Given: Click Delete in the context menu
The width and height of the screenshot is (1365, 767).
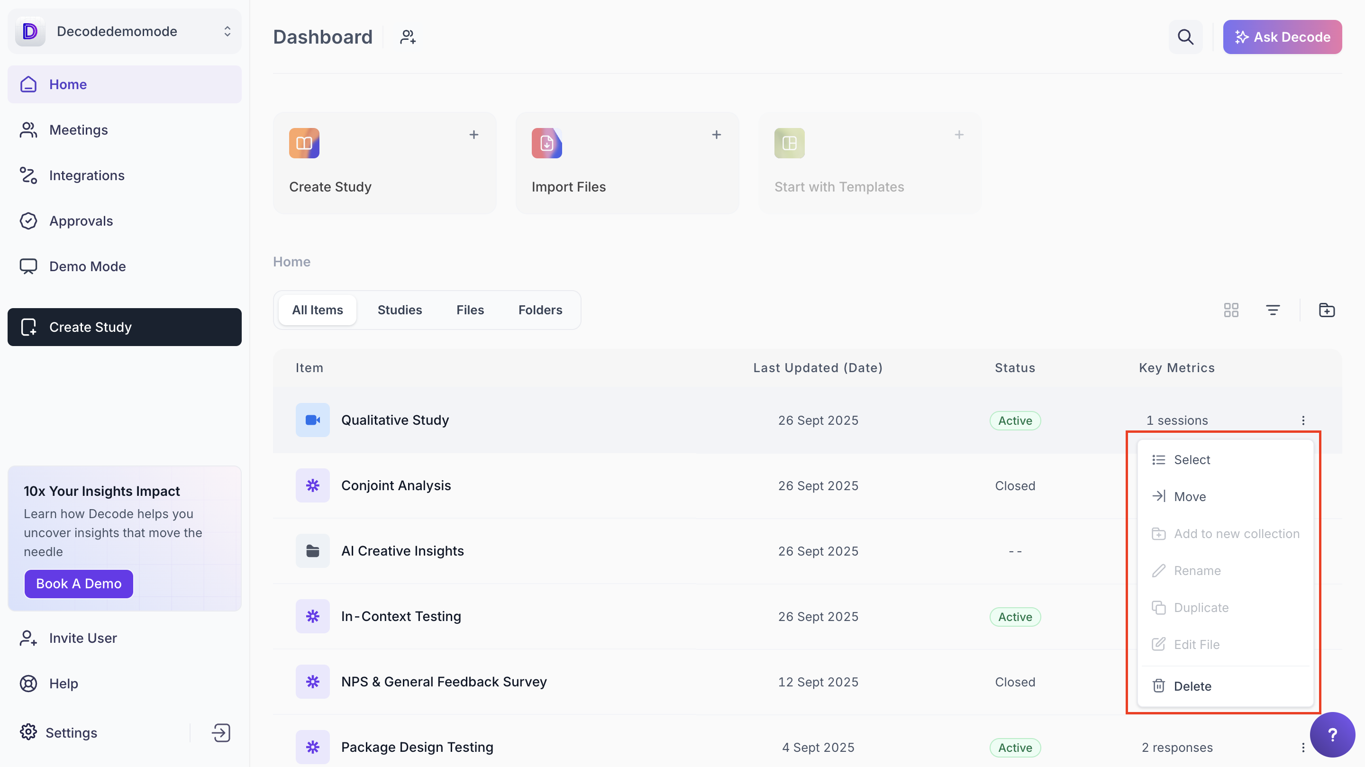Looking at the screenshot, I should point(1192,686).
